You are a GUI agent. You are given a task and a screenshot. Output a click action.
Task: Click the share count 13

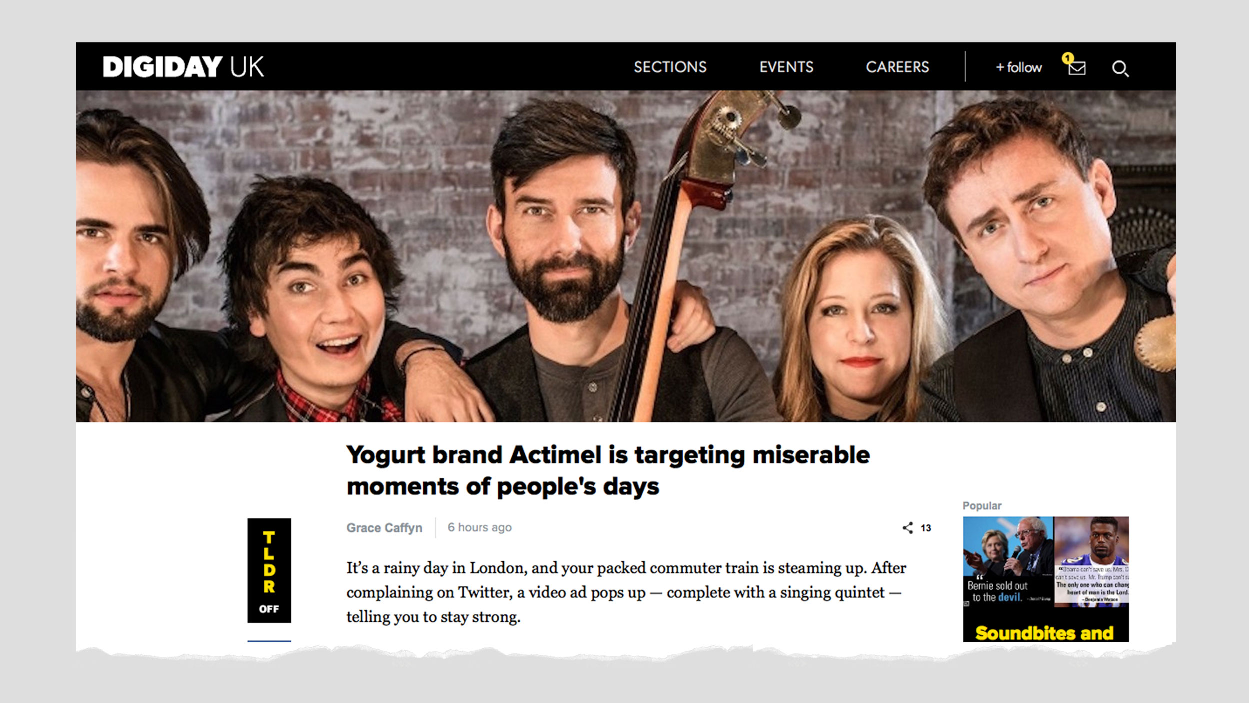[926, 528]
